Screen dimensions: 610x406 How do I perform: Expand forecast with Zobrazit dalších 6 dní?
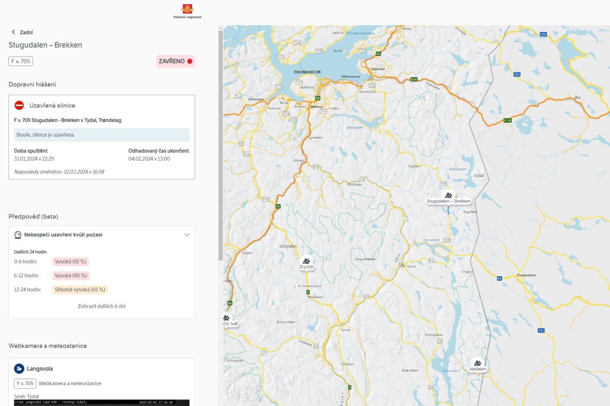(101, 306)
